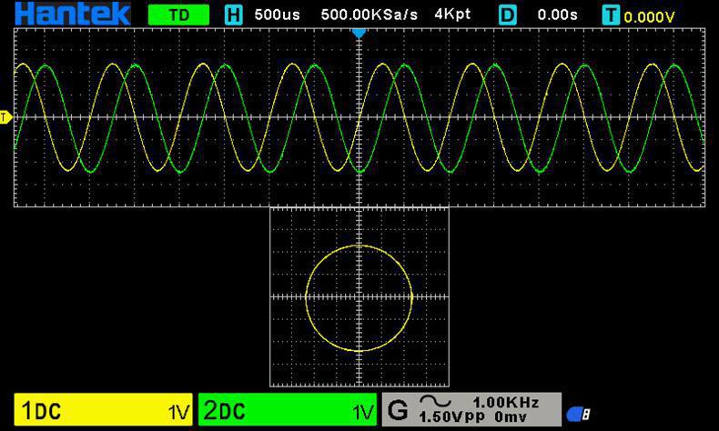Open the channel 1 1V scale setting

click(x=178, y=412)
